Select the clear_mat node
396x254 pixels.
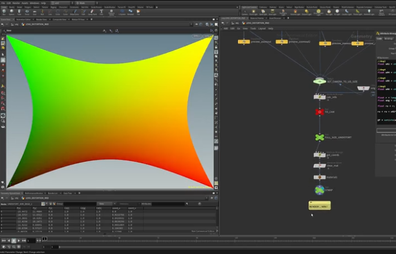[319, 165]
